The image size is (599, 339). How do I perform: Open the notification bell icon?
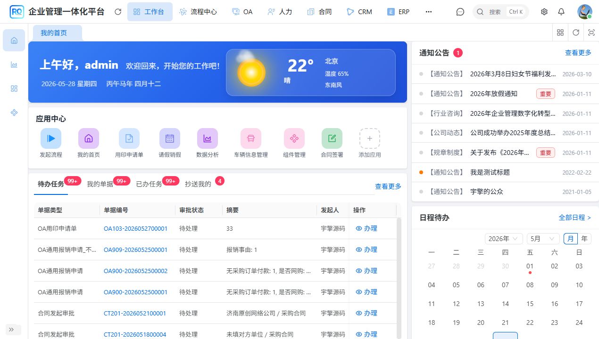pos(561,12)
